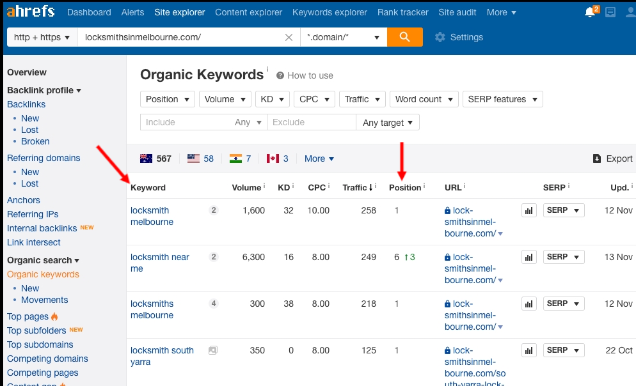Click the badge 2 beside locksmith near me

(214, 257)
